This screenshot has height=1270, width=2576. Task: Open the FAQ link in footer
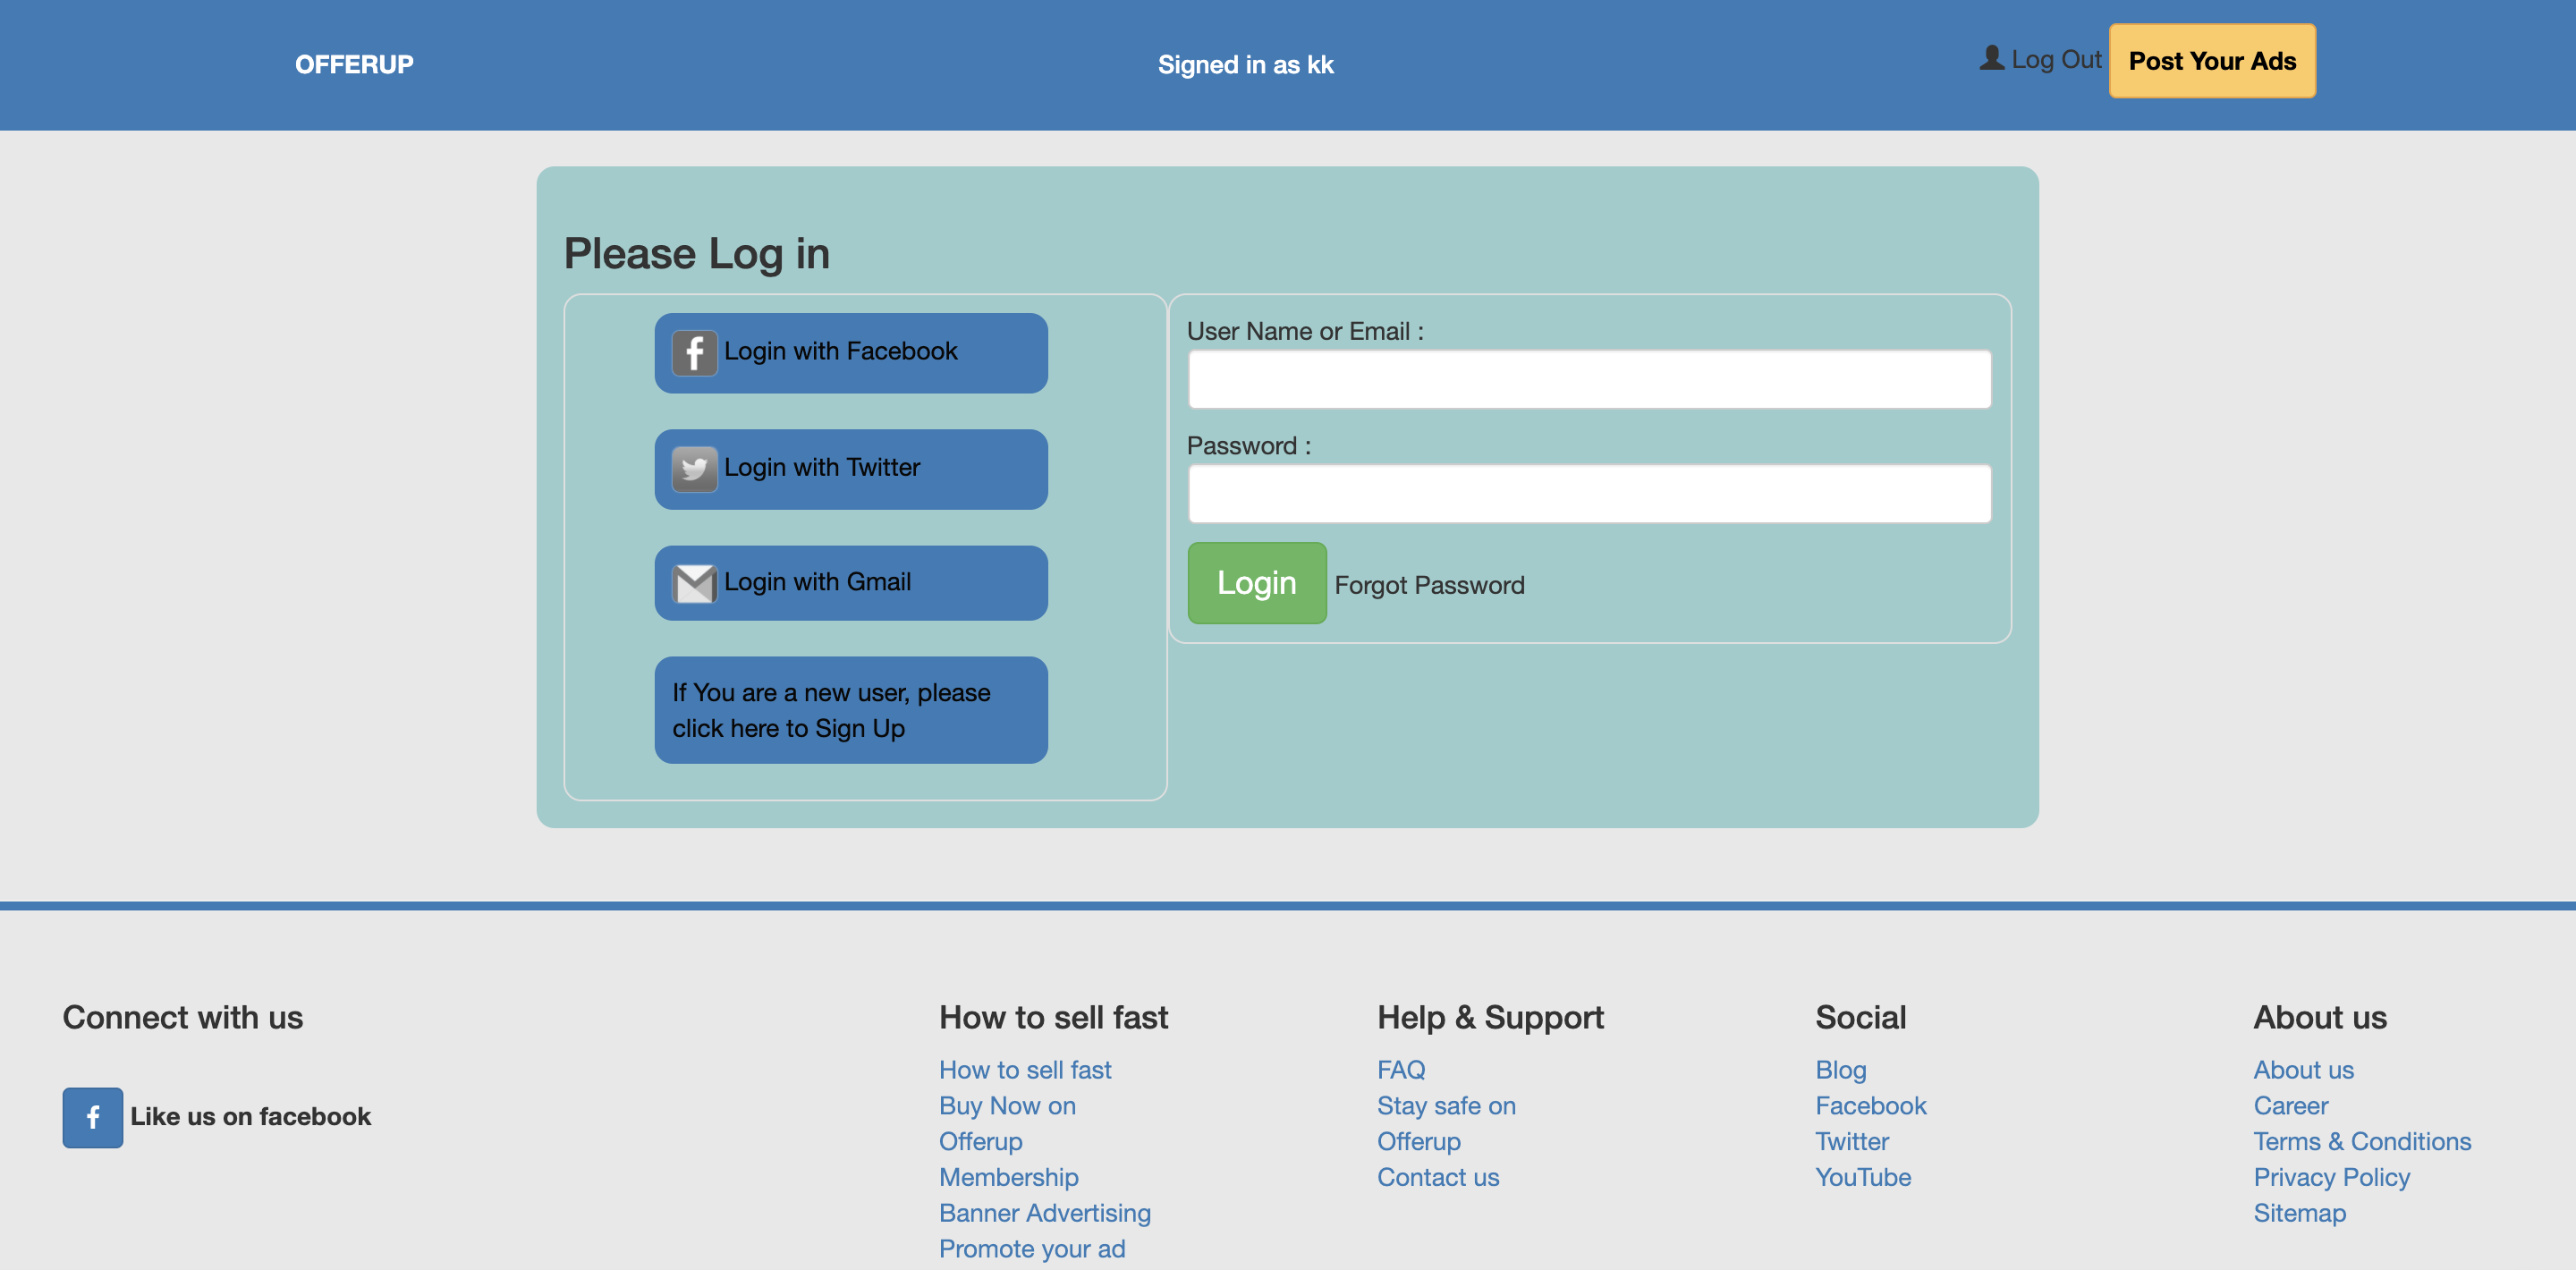point(1400,1070)
